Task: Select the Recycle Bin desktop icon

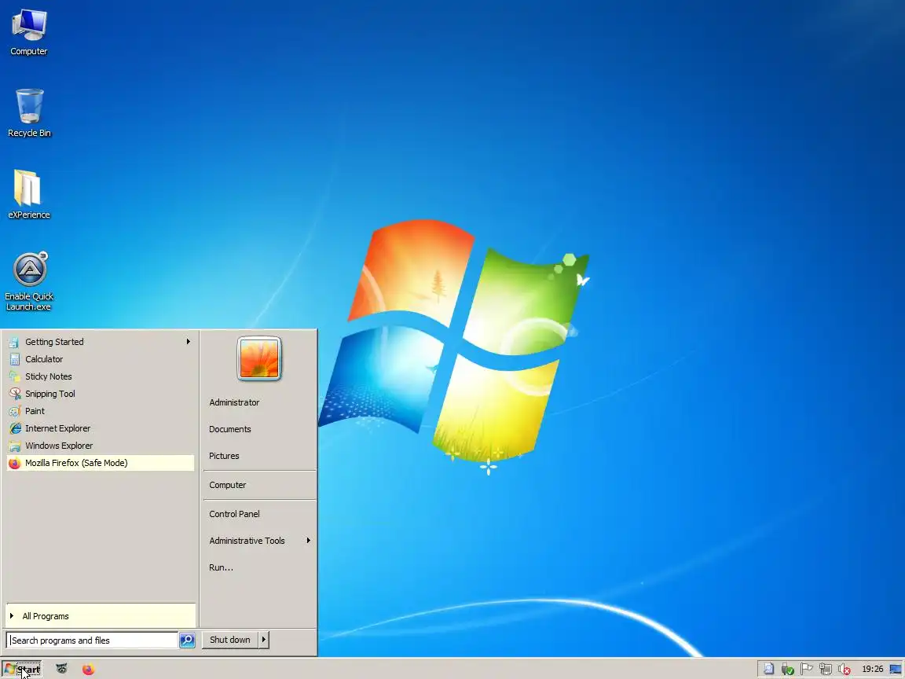Action: (29, 113)
